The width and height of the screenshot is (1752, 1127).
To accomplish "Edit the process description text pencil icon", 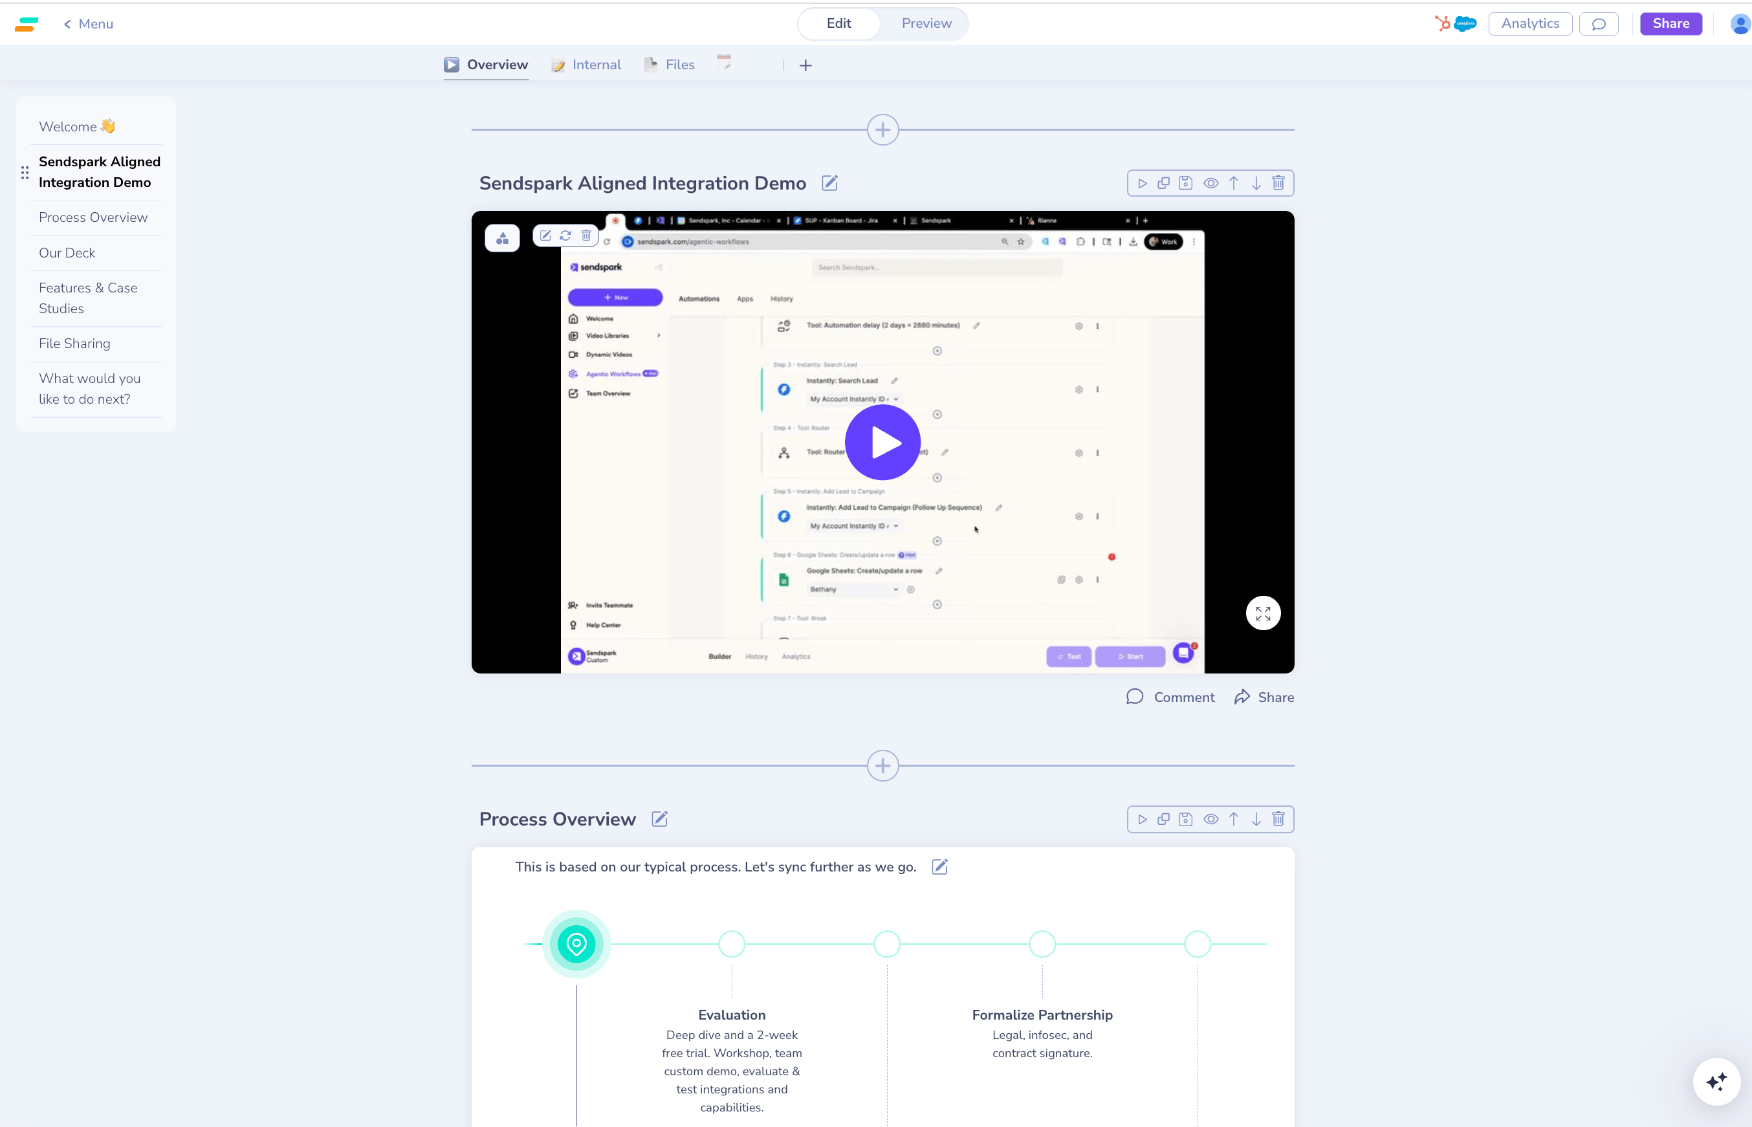I will point(939,866).
